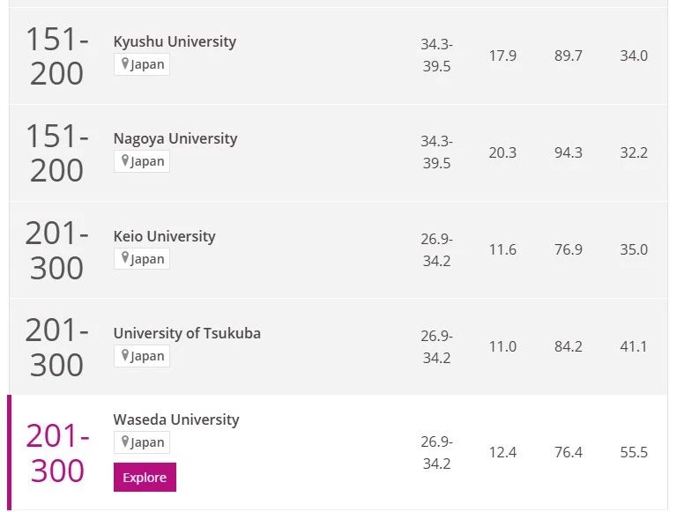Select the Japan tag under Kyushu University

click(142, 64)
